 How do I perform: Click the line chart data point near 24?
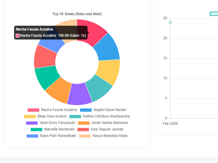(x=170, y=22)
